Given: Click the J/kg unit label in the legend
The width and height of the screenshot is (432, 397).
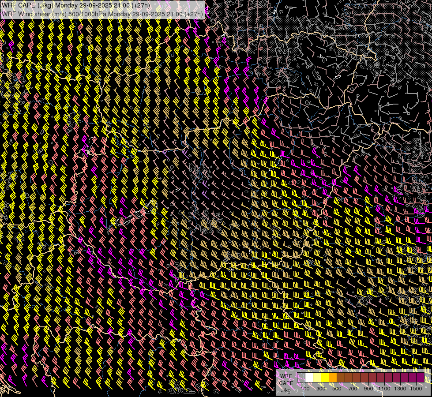Looking at the screenshot, I should coord(286,390).
